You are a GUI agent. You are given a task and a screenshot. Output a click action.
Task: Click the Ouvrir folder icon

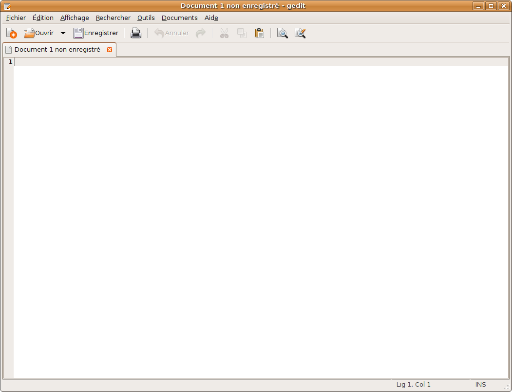pyautogui.click(x=30, y=33)
